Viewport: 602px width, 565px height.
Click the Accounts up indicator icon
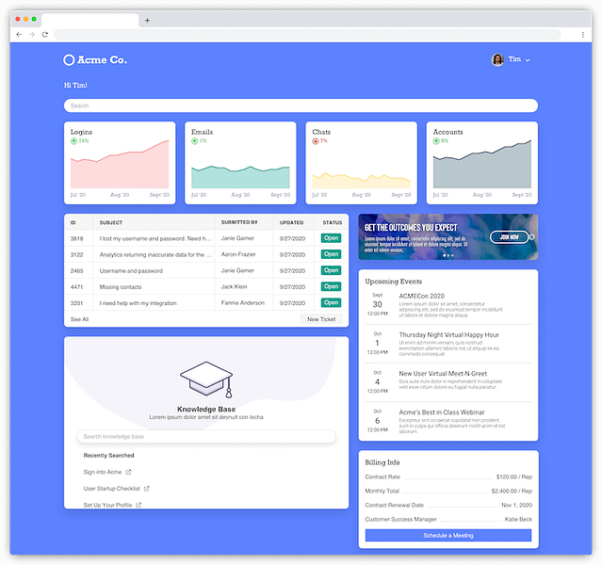pyautogui.click(x=436, y=141)
